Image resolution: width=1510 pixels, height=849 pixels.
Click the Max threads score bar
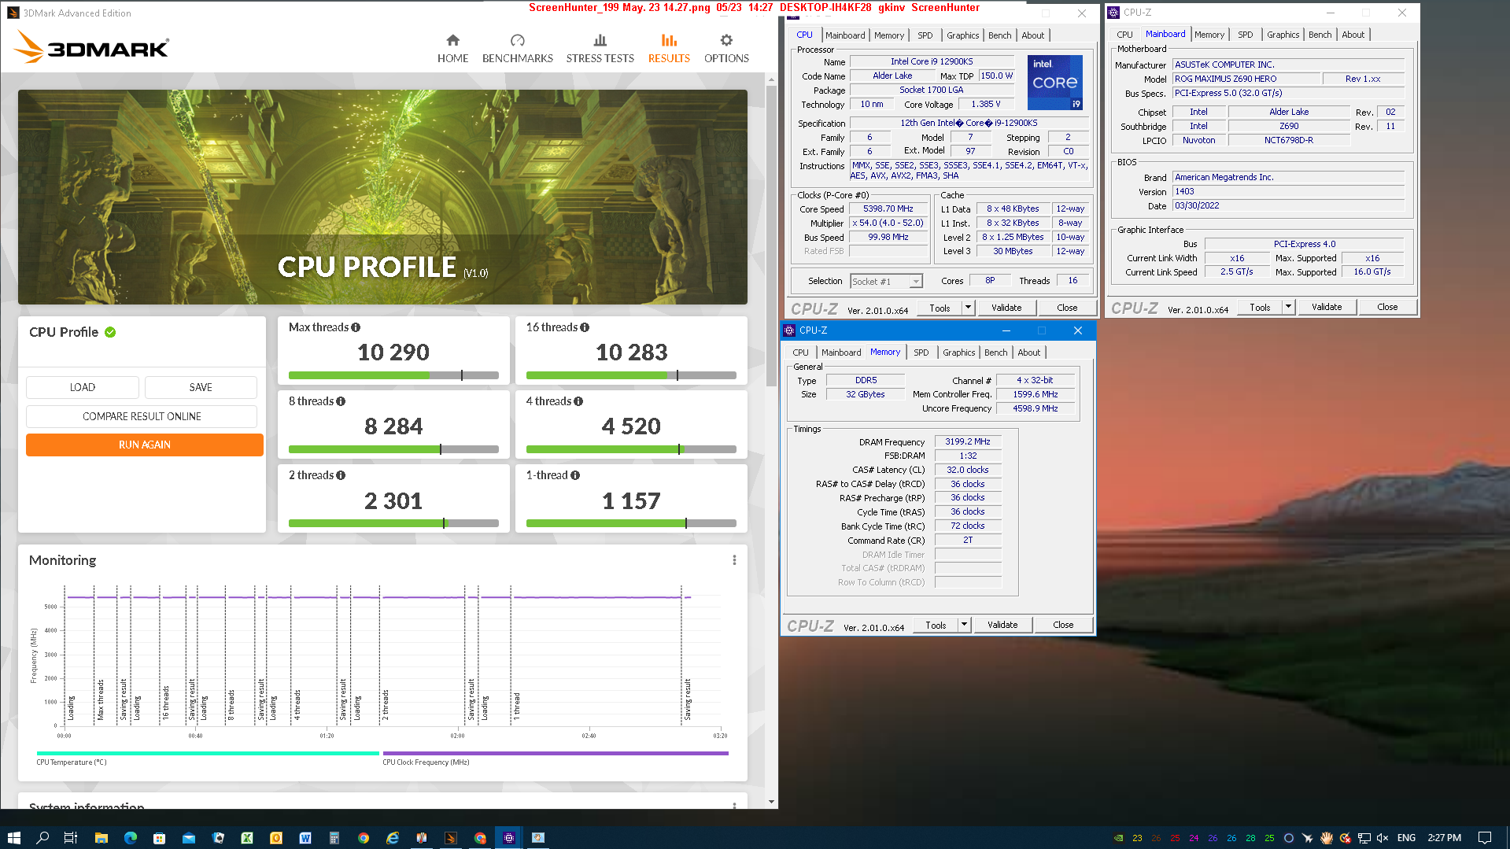point(393,375)
